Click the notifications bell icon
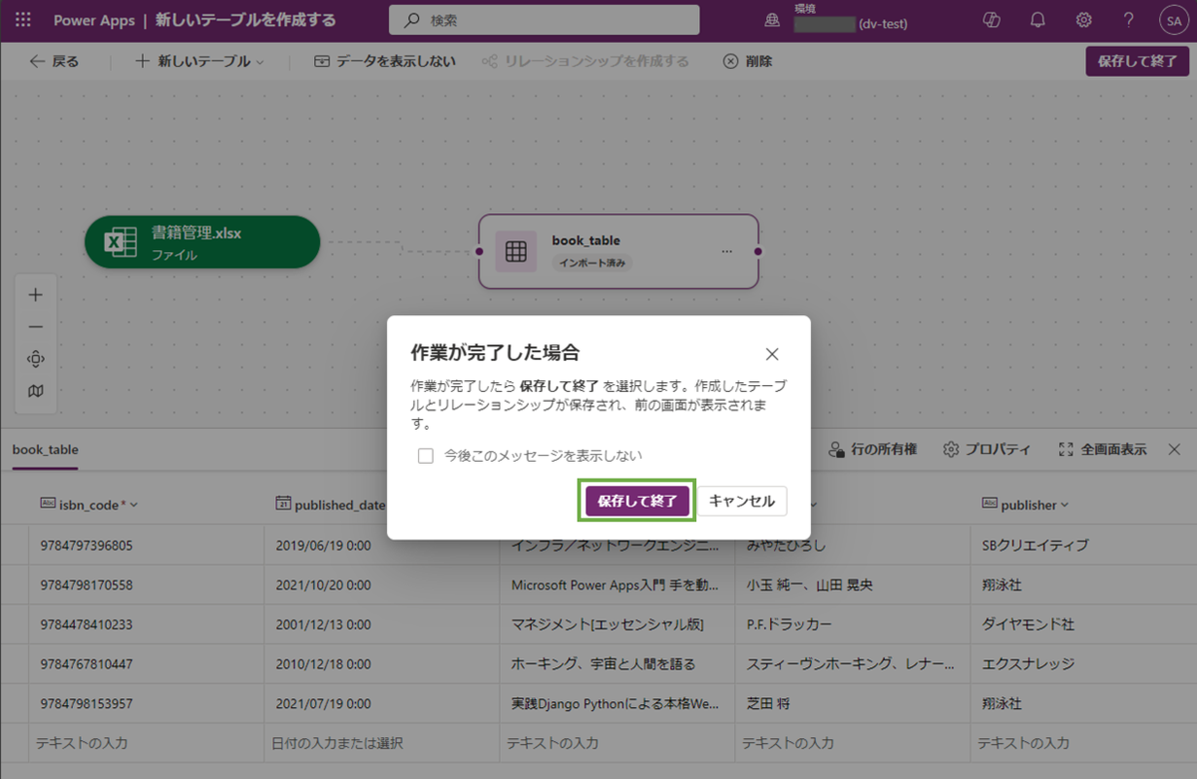Image resolution: width=1197 pixels, height=779 pixels. click(1037, 20)
